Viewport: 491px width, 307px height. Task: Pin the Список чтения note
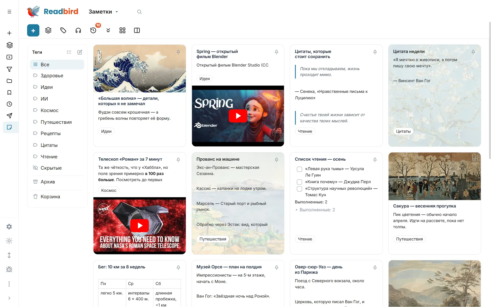(375, 160)
